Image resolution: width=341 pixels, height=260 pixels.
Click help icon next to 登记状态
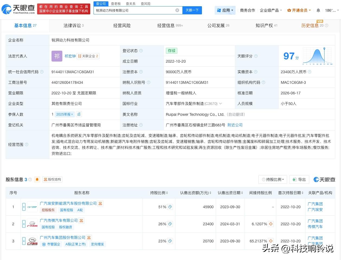click(x=141, y=51)
